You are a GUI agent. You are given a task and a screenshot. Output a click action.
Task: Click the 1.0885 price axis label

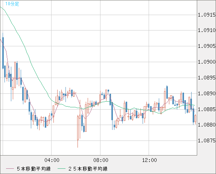coord(207,109)
